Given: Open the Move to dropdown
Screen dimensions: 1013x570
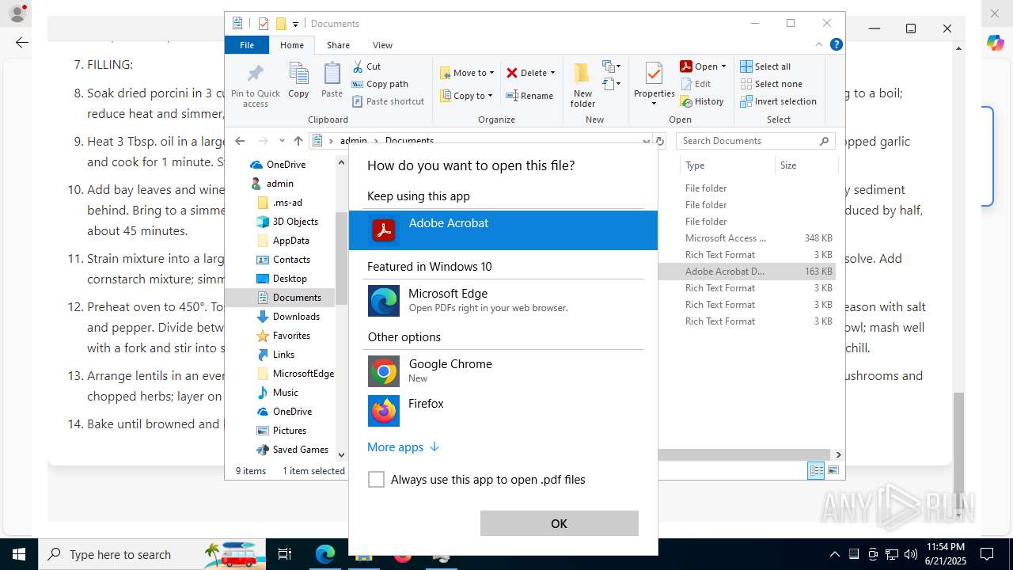Looking at the screenshot, I should [x=467, y=73].
